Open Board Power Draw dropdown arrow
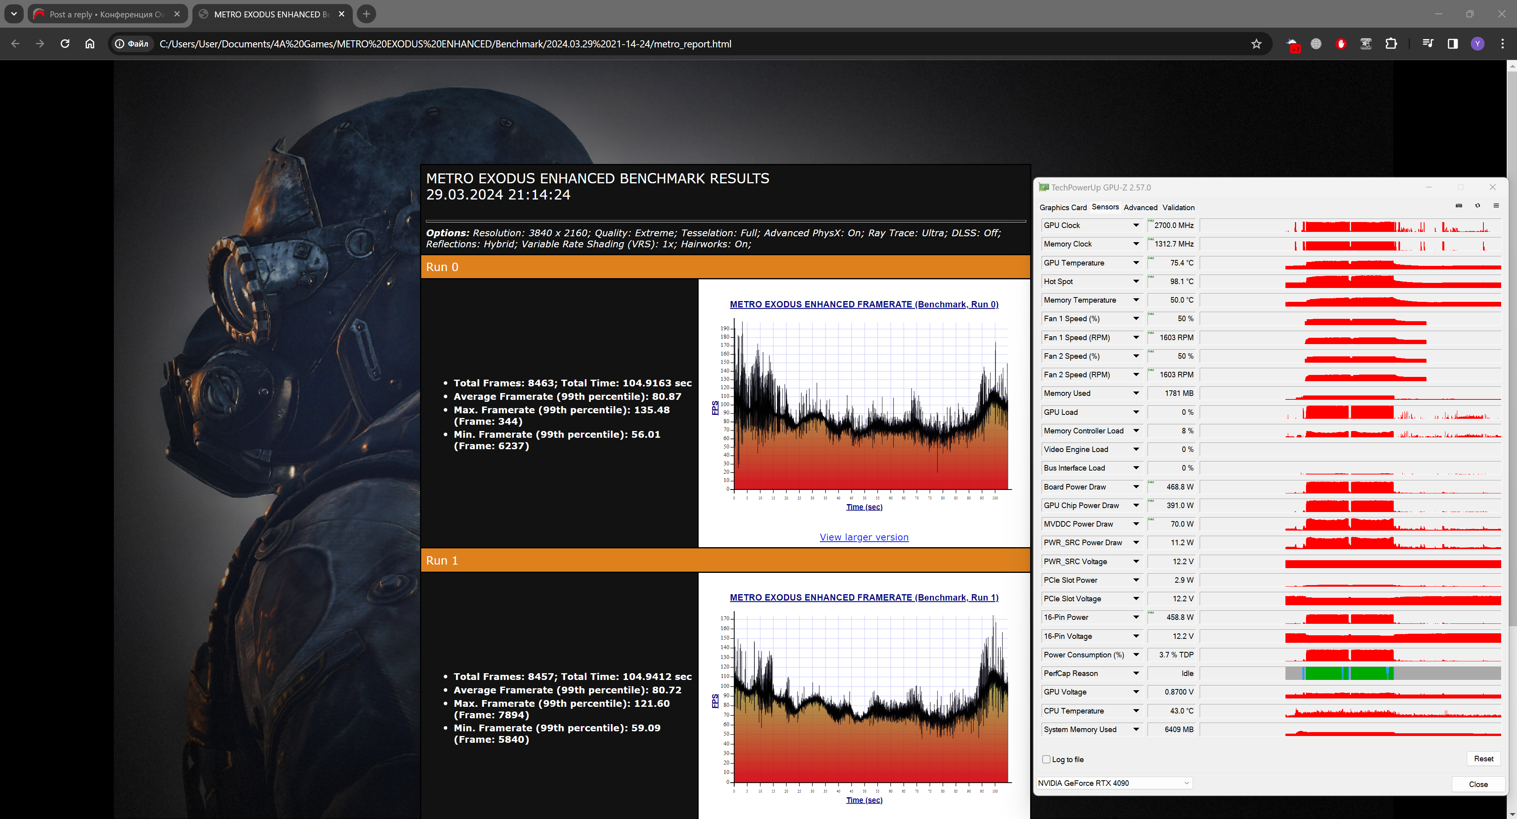1517x819 pixels. pos(1136,487)
